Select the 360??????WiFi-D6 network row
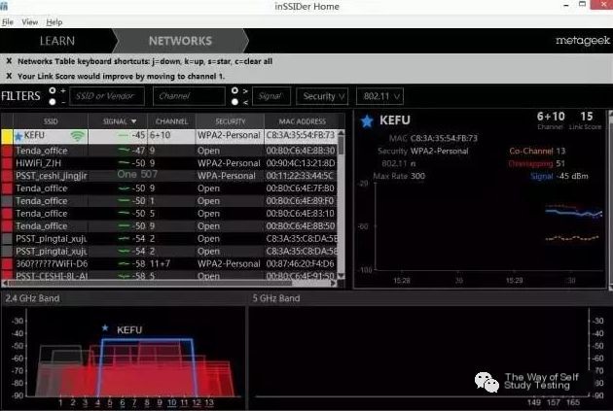The width and height of the screenshot is (613, 411). point(169,264)
